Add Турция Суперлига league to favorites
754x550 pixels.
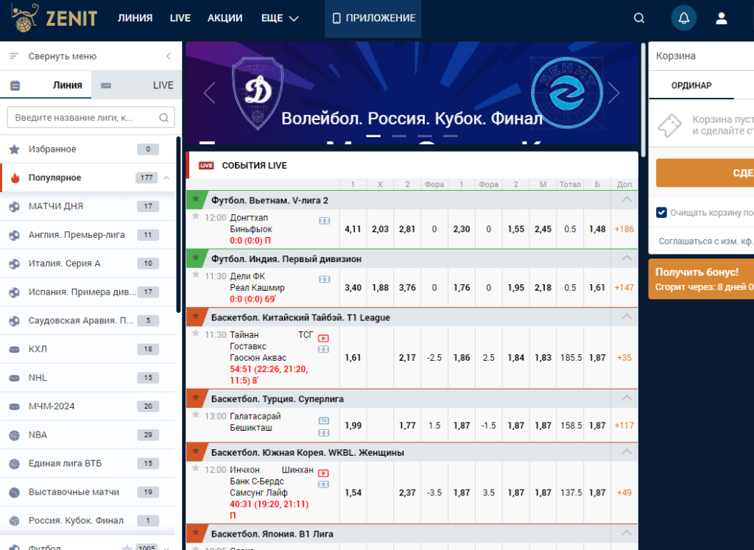196,398
